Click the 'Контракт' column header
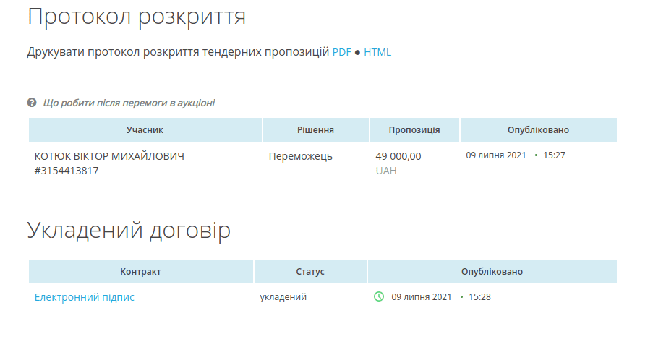The width and height of the screenshot is (653, 342). point(140,272)
